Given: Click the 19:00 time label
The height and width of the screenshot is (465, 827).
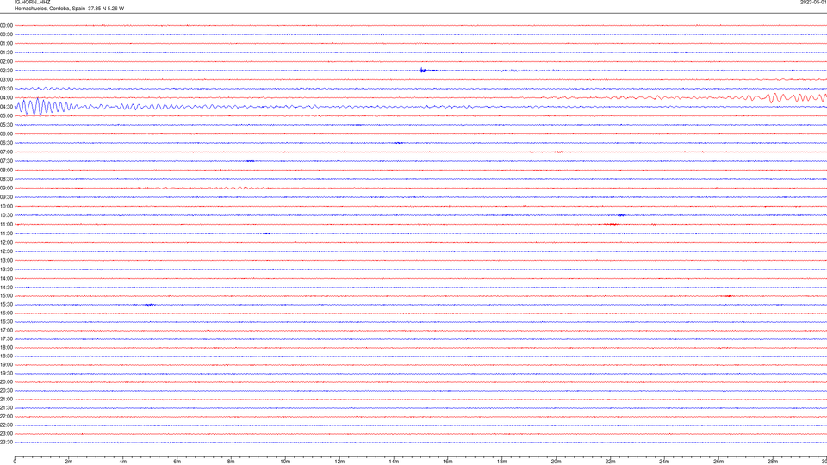Looking at the screenshot, I should pos(6,365).
